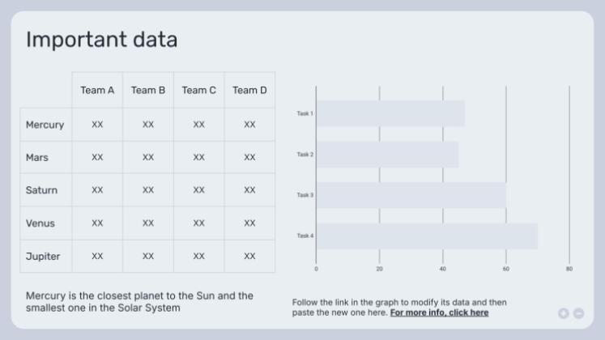This screenshot has width=605, height=340.
Task: Click the Team B column header
Action: [x=148, y=90]
